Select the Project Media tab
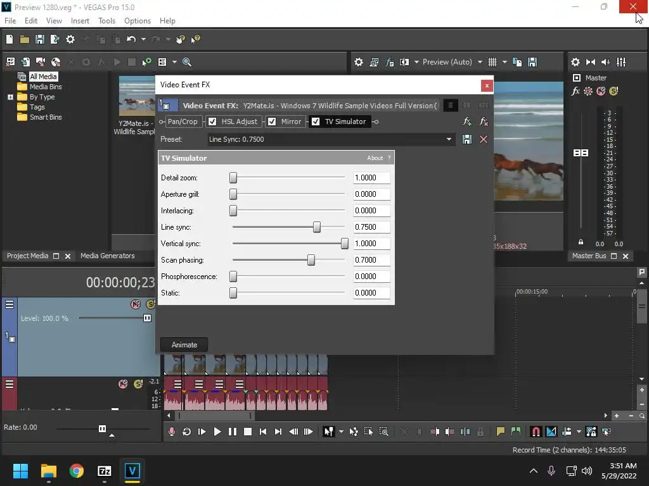This screenshot has height=486, width=649. (x=28, y=256)
